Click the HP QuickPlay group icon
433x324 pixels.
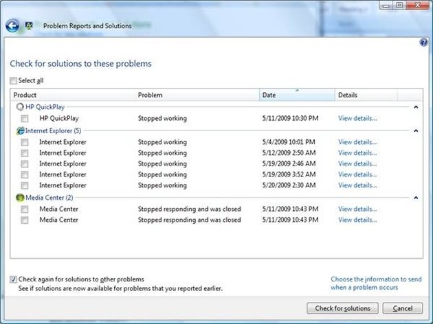click(x=20, y=106)
